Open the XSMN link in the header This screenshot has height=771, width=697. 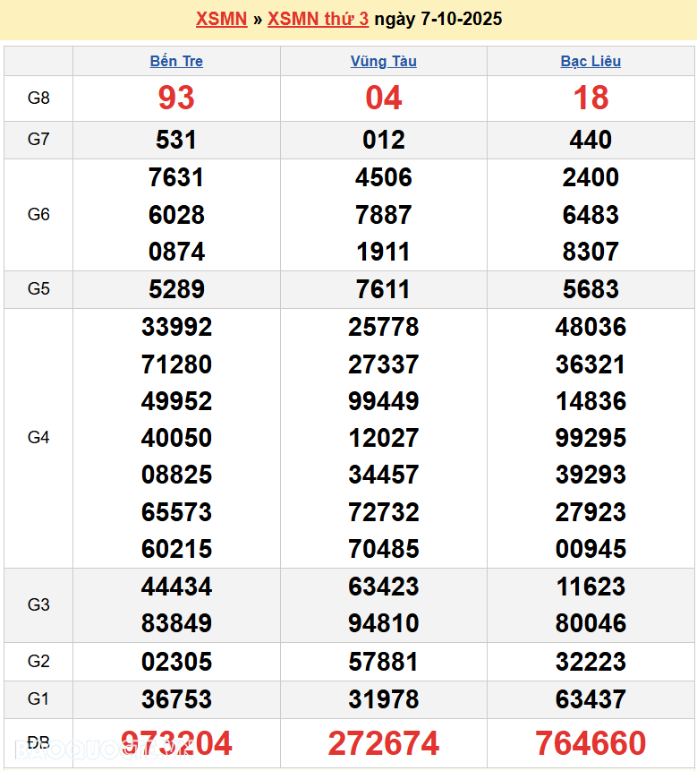point(221,19)
